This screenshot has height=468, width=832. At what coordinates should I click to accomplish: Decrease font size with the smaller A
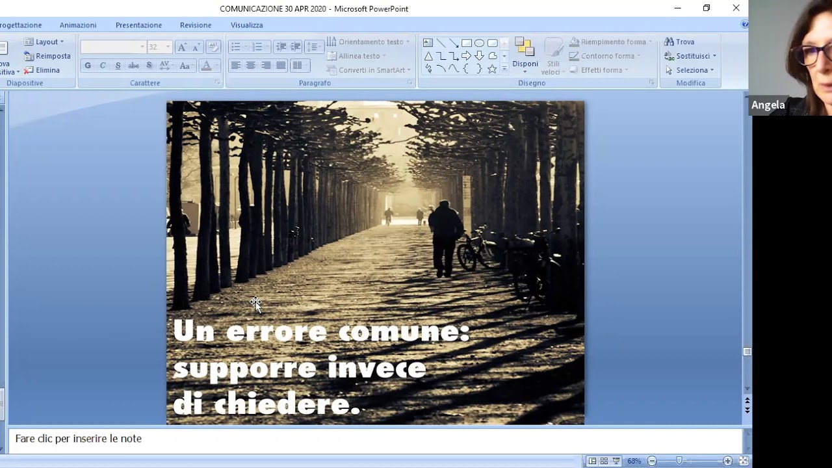pyautogui.click(x=196, y=47)
